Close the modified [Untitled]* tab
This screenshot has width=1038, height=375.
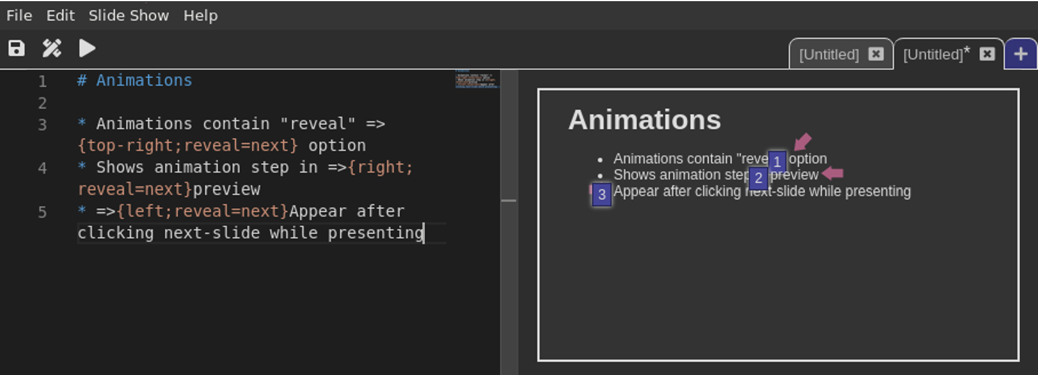(987, 54)
